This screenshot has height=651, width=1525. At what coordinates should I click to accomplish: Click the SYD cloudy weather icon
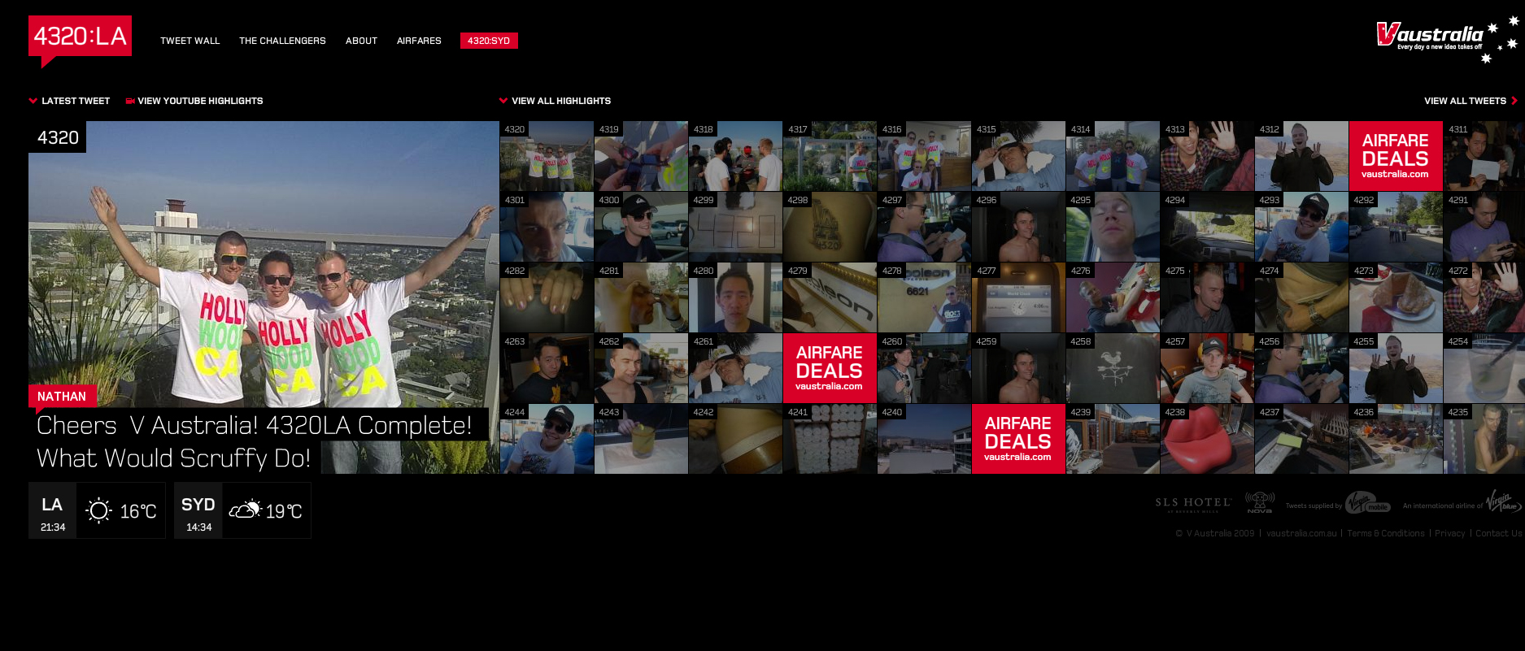tap(245, 510)
